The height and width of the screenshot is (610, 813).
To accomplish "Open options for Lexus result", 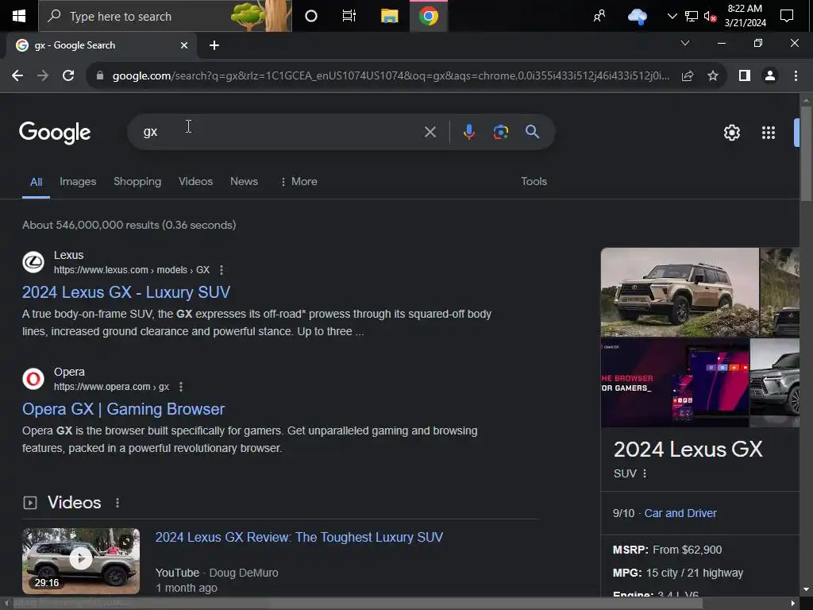I will [x=222, y=270].
